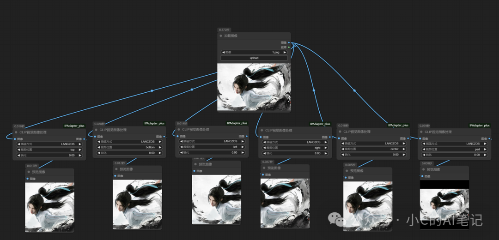Click the 加载图像 node title

point(231,36)
